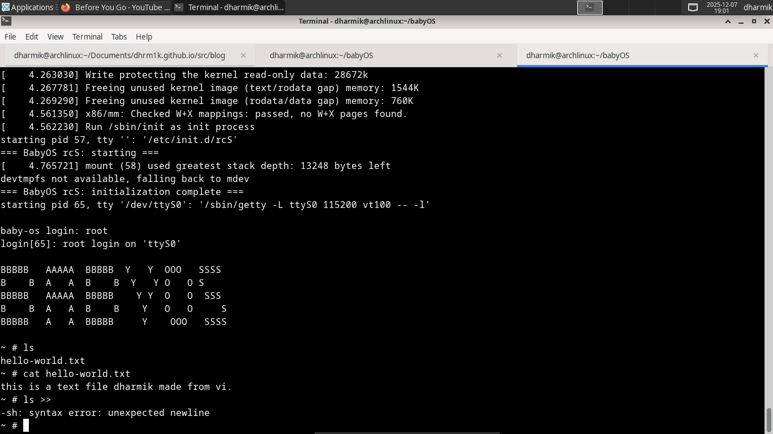Screen dimensions: 773x434
Task: Open the Terminal menu
Action: [x=87, y=37]
